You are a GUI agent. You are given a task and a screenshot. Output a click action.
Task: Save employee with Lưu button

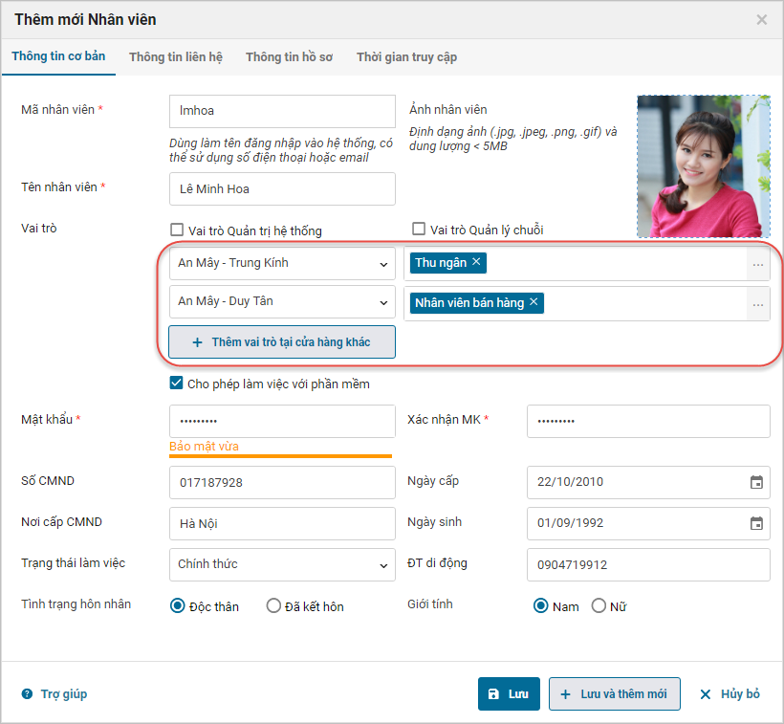pos(509,693)
